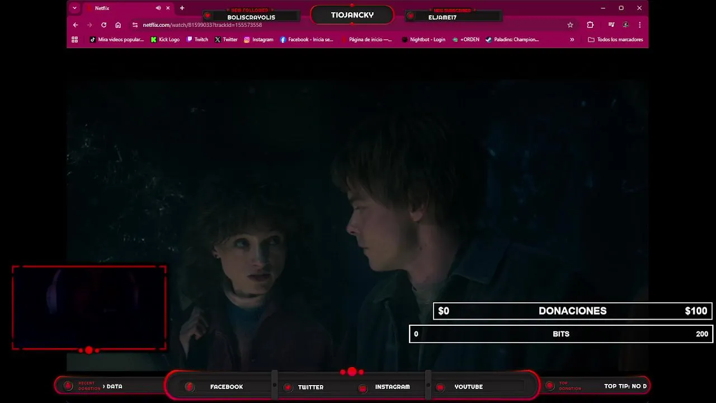Image resolution: width=716 pixels, height=403 pixels.
Task: Click the ELJAME17 new subscriber label
Action: 442,17
